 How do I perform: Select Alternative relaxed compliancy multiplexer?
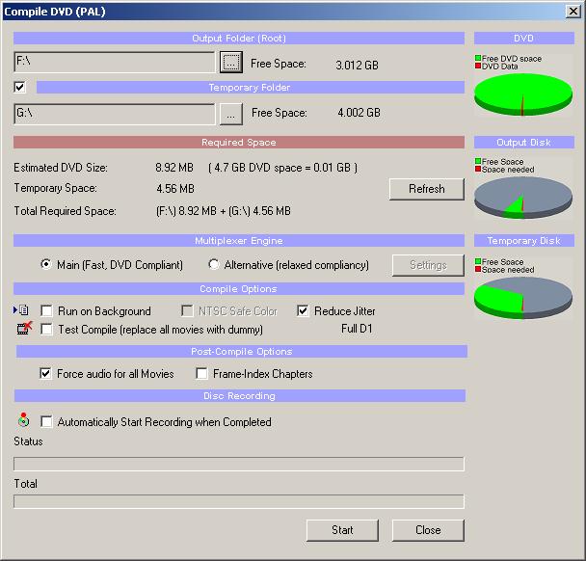coord(214,265)
